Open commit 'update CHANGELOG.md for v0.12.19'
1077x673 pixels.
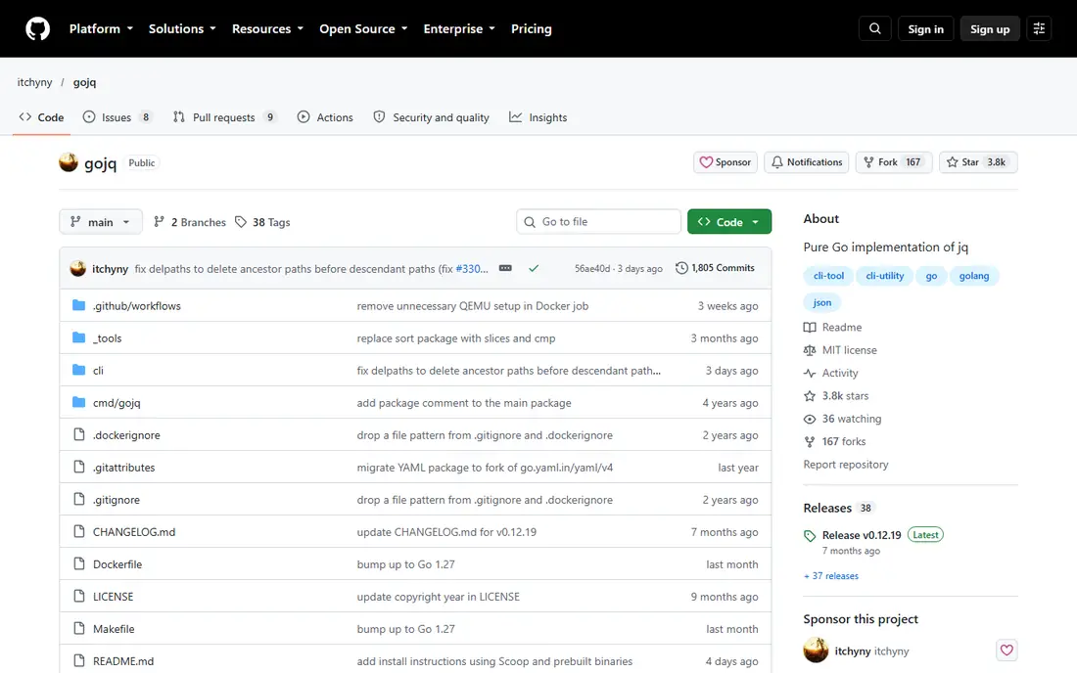pos(446,532)
